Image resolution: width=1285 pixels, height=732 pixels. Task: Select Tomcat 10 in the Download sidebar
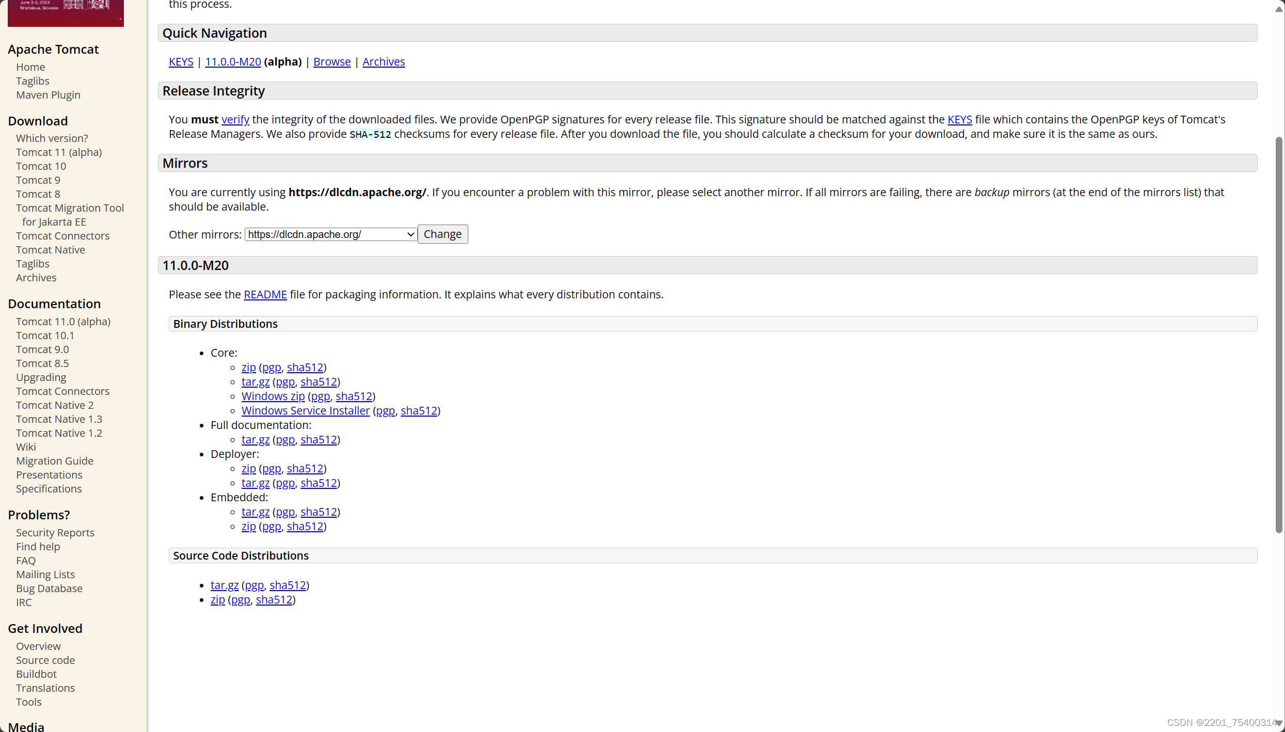[x=40, y=166]
